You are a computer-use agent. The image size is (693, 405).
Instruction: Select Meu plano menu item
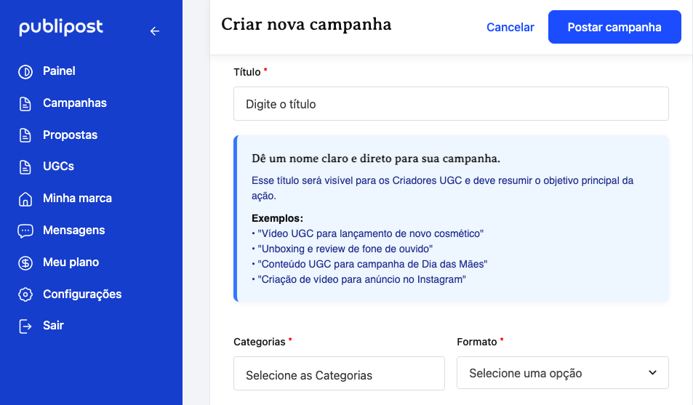[71, 262]
